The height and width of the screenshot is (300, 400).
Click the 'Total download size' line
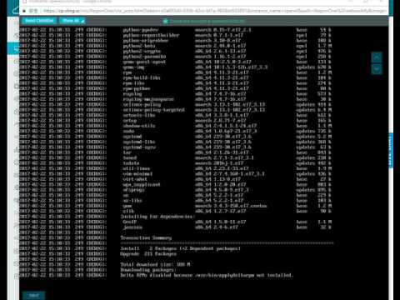tap(155, 264)
